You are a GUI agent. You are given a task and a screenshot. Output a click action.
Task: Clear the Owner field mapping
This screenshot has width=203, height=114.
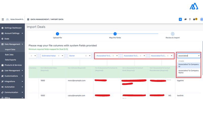[86, 56]
